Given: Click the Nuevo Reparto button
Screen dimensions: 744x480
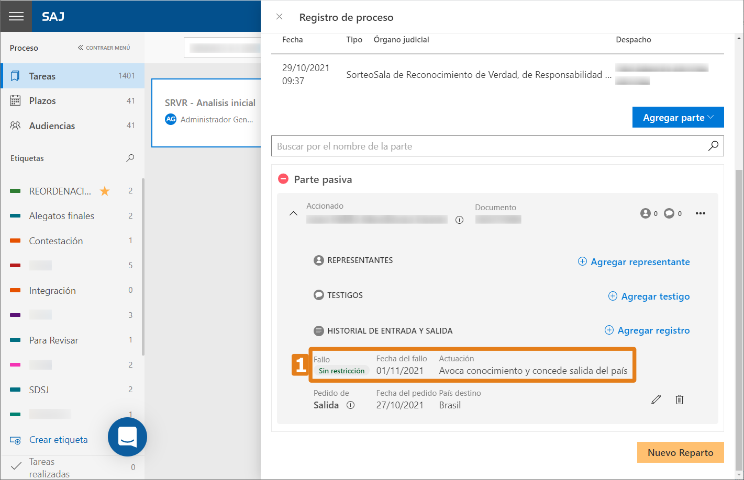Looking at the screenshot, I should pos(680,452).
